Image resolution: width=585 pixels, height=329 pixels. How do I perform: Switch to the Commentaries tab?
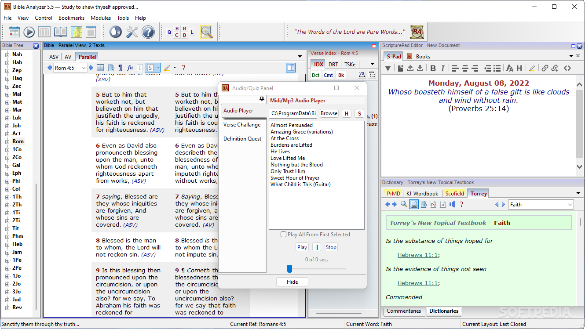(x=404, y=311)
